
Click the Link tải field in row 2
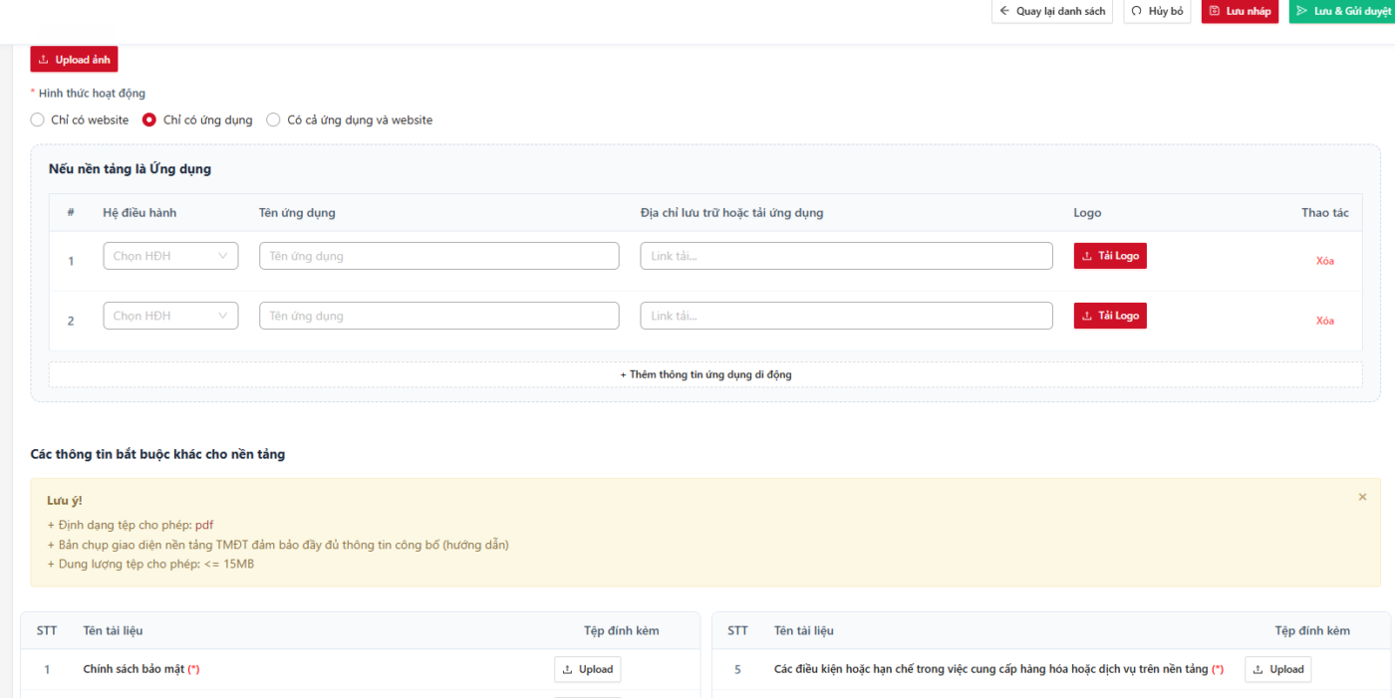point(846,316)
